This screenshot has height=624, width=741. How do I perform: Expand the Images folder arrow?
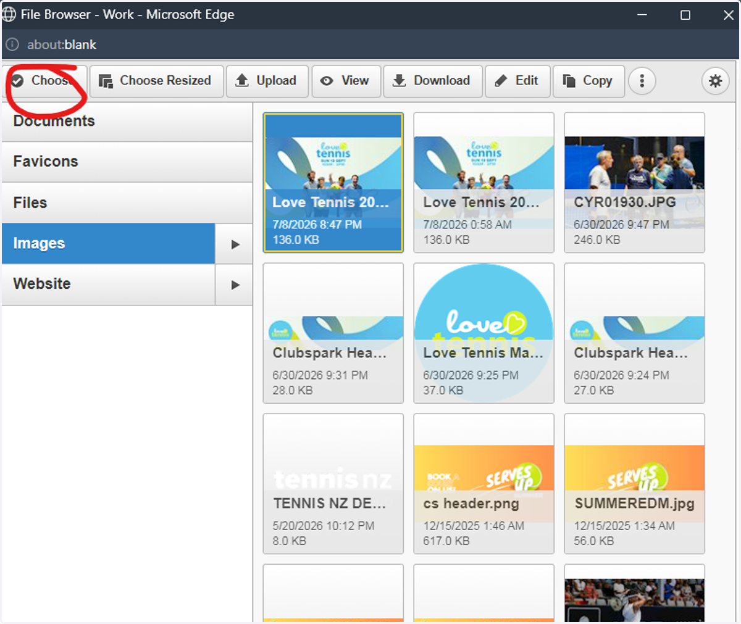point(235,244)
